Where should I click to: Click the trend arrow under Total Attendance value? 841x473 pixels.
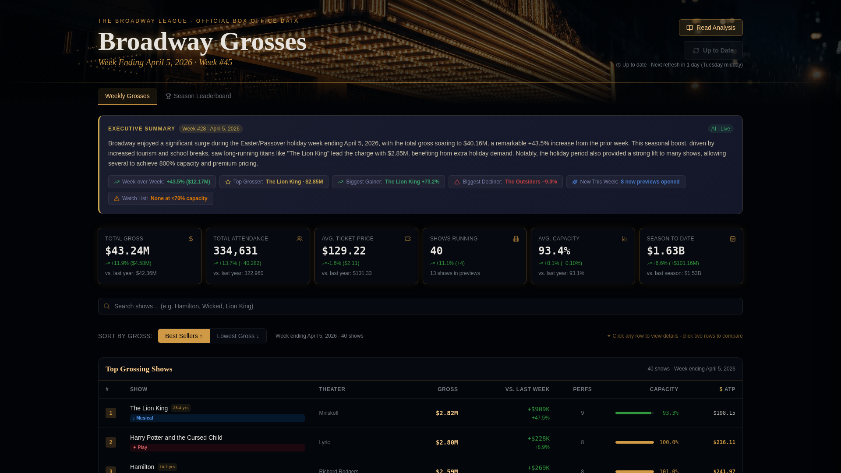click(x=216, y=264)
